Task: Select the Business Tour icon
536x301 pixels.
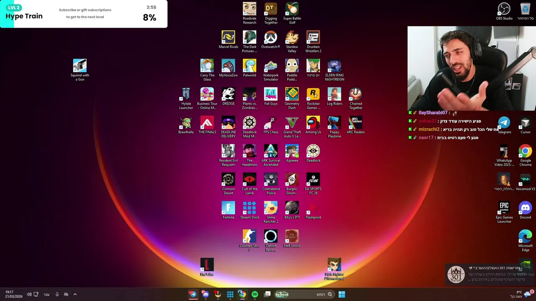Action: tap(207, 98)
